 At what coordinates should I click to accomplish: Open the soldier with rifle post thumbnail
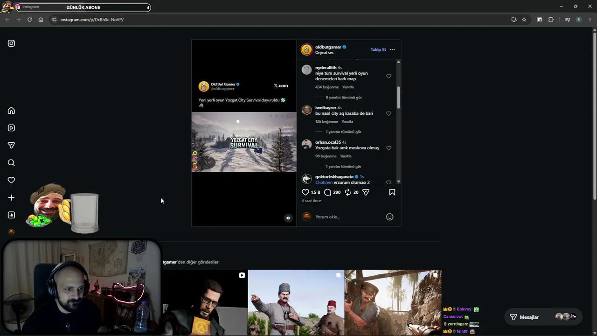(393, 302)
